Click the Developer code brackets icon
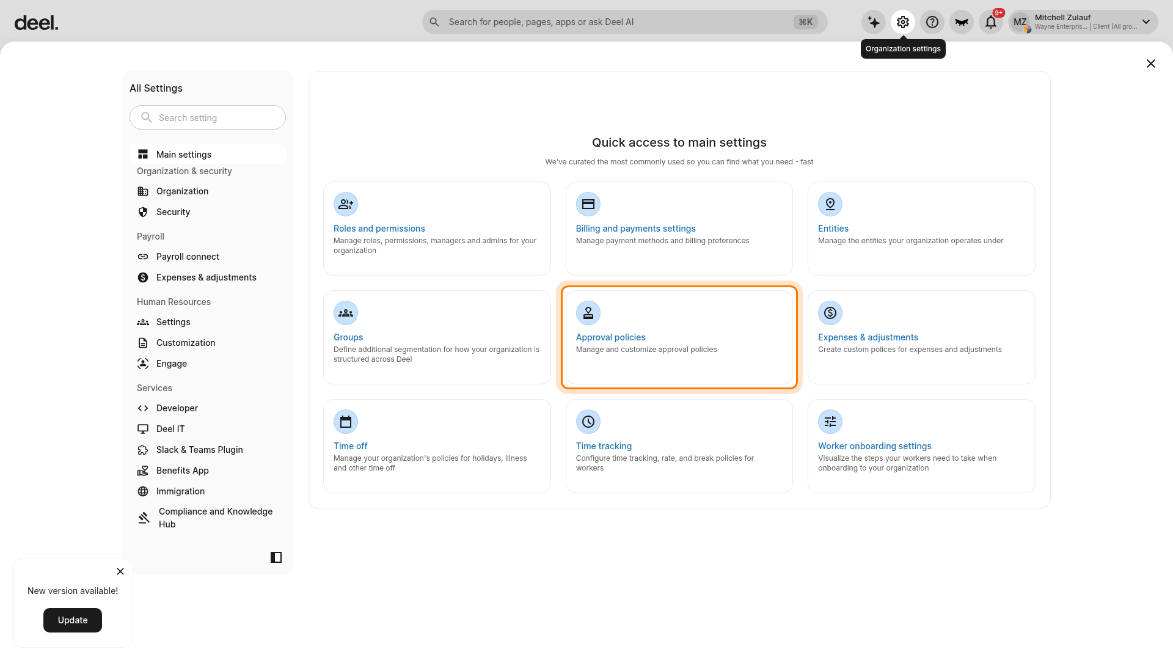This screenshot has width=1173, height=660. click(143, 408)
